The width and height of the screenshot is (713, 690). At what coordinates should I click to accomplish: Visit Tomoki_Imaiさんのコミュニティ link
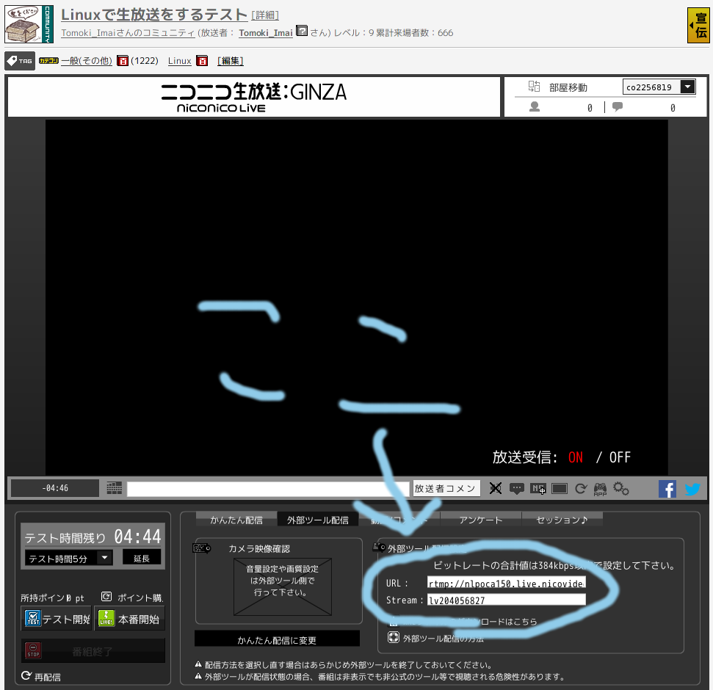click(x=128, y=33)
